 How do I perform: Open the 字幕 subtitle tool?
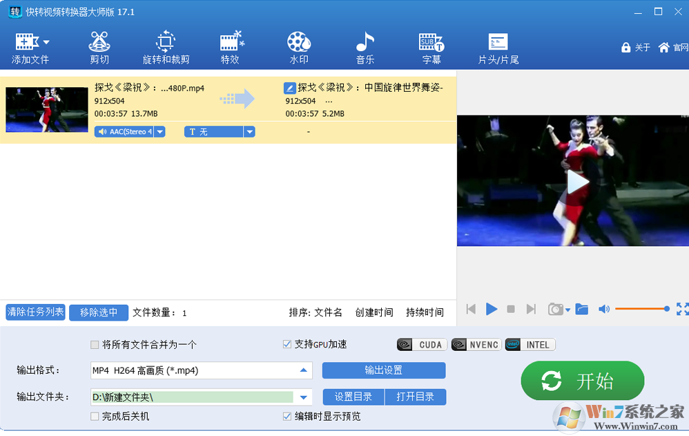(431, 48)
